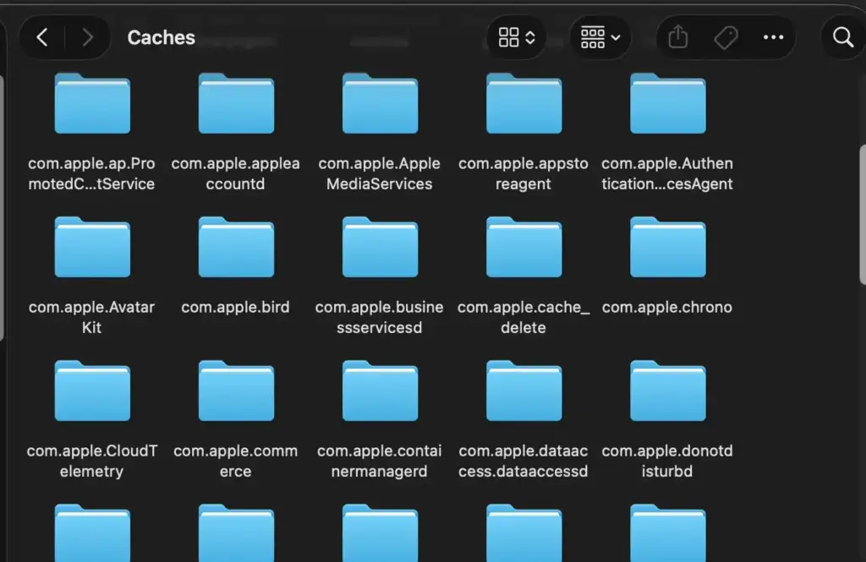This screenshot has height=562, width=866.
Task: Open the Tags tool in the toolbar
Action: click(725, 37)
